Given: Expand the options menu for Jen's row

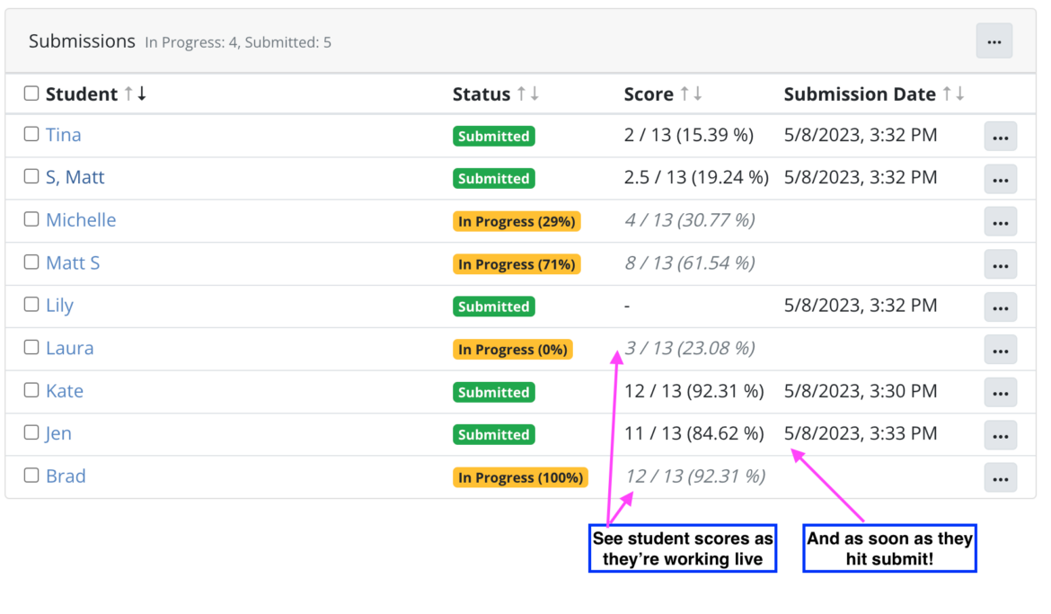Looking at the screenshot, I should [x=1000, y=435].
